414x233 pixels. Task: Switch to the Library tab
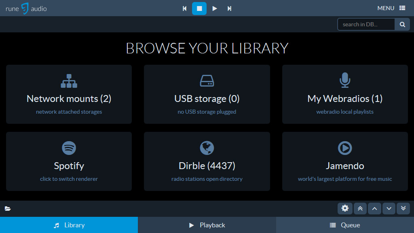69,225
